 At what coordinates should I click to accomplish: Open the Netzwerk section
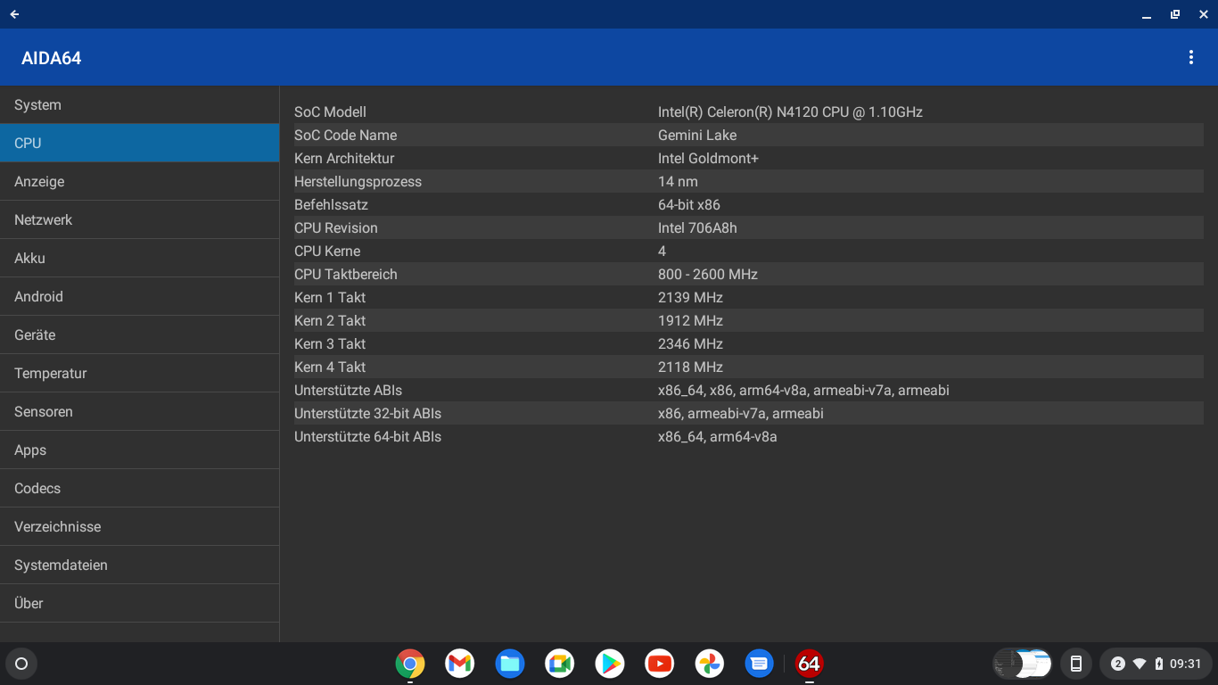click(140, 219)
